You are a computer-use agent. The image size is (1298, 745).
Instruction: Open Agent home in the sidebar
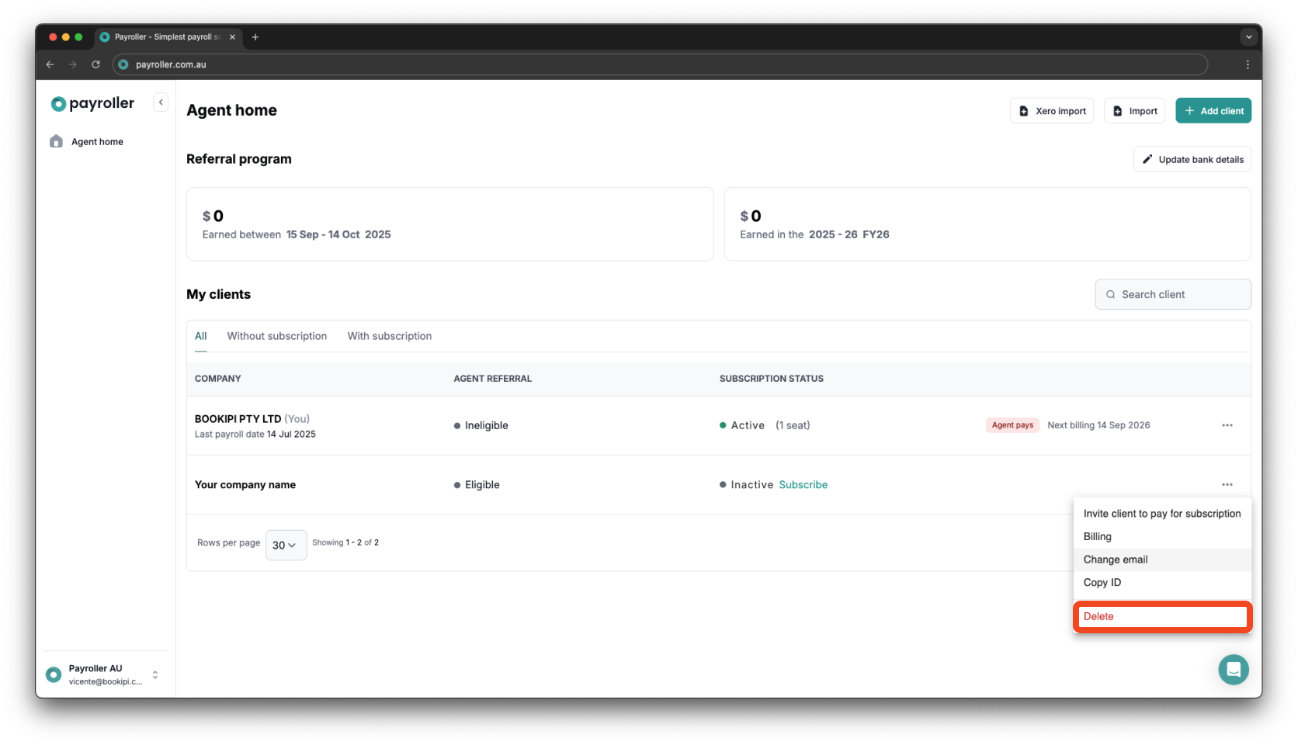tap(97, 141)
